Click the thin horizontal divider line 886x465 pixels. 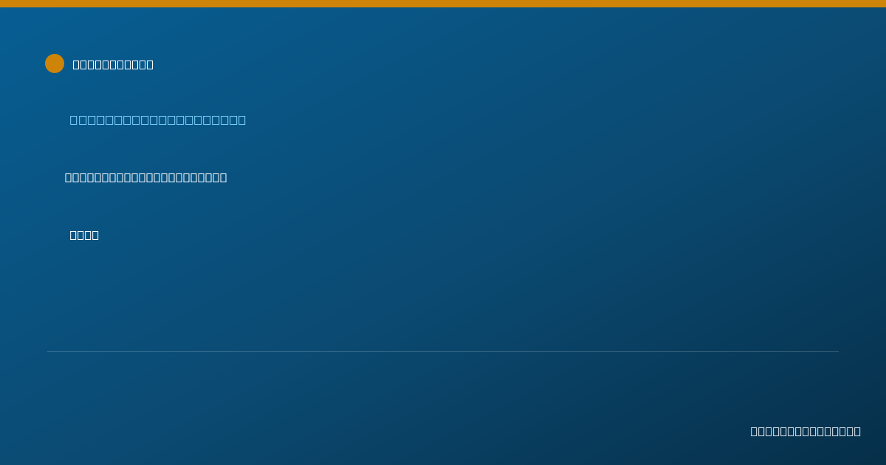(x=443, y=351)
